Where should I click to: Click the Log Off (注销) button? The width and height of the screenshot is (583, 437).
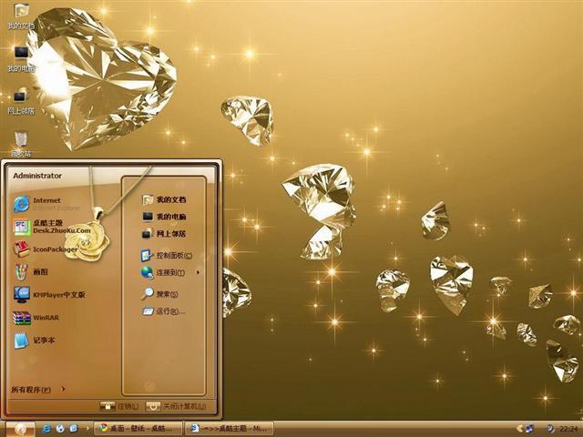pos(119,406)
